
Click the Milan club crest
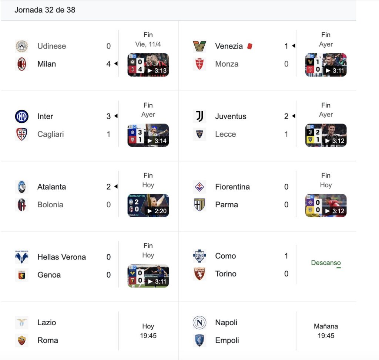22,64
